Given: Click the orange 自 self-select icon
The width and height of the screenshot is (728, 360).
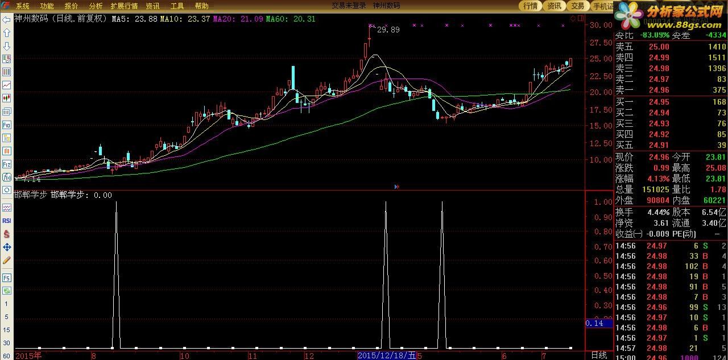Looking at the screenshot, I should point(7,151).
